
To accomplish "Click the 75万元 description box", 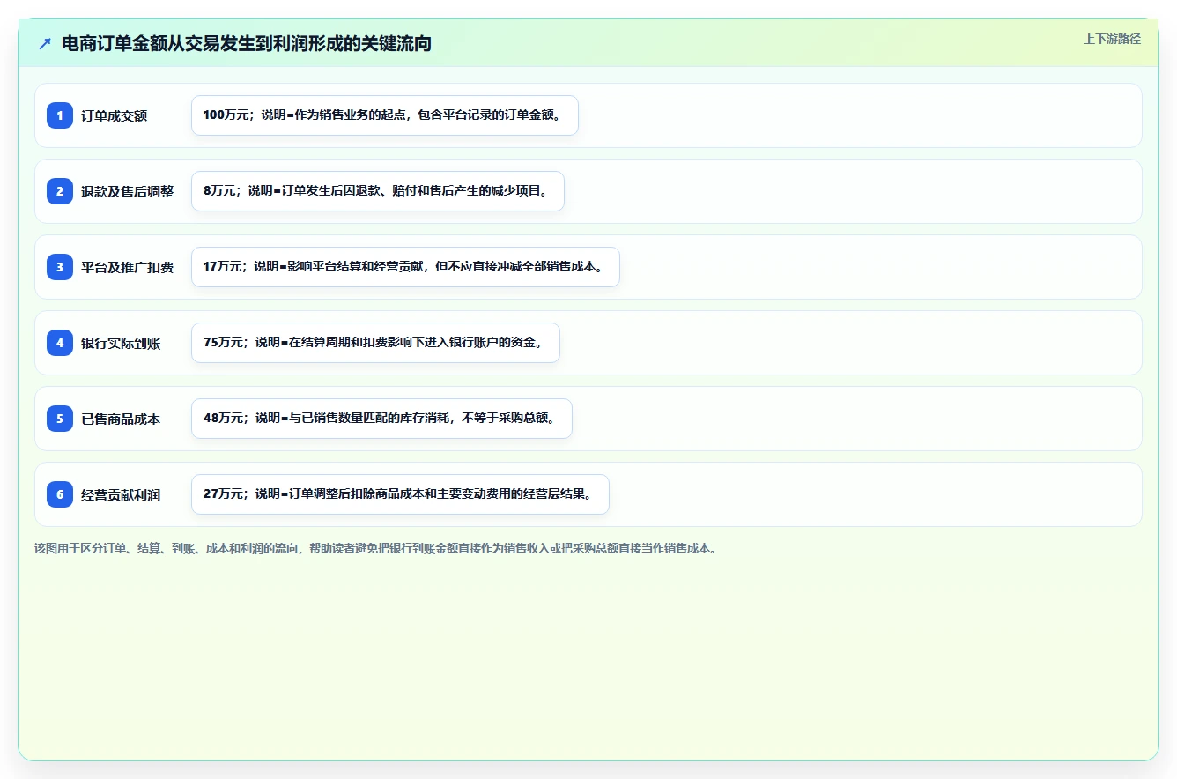I will 375,343.
